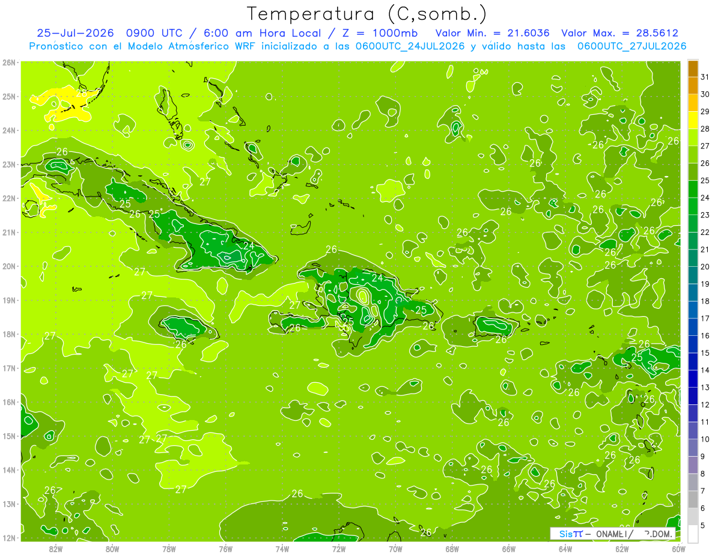Image resolution: width=721 pixels, height=557 pixels.
Task: Click the '64W' longitude axis label
Action: click(x=565, y=549)
